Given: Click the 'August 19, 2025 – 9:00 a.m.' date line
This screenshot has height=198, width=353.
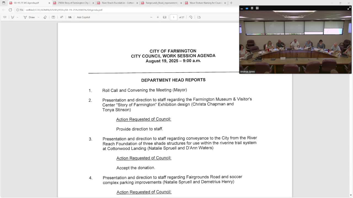Looking at the screenshot, I should coord(173,61).
